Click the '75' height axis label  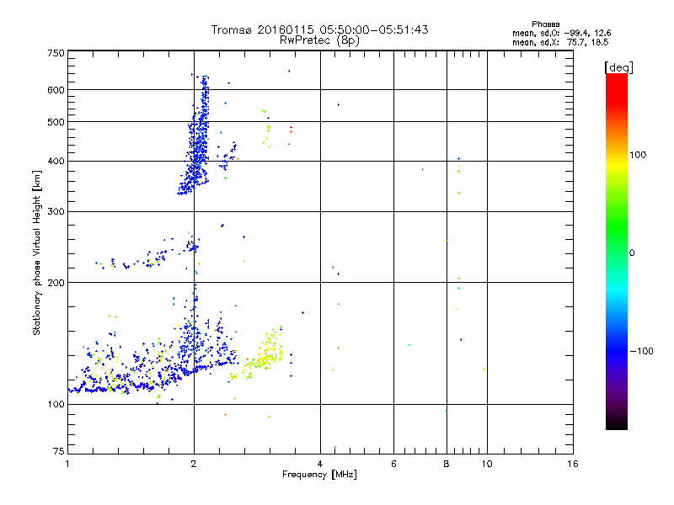(59, 451)
